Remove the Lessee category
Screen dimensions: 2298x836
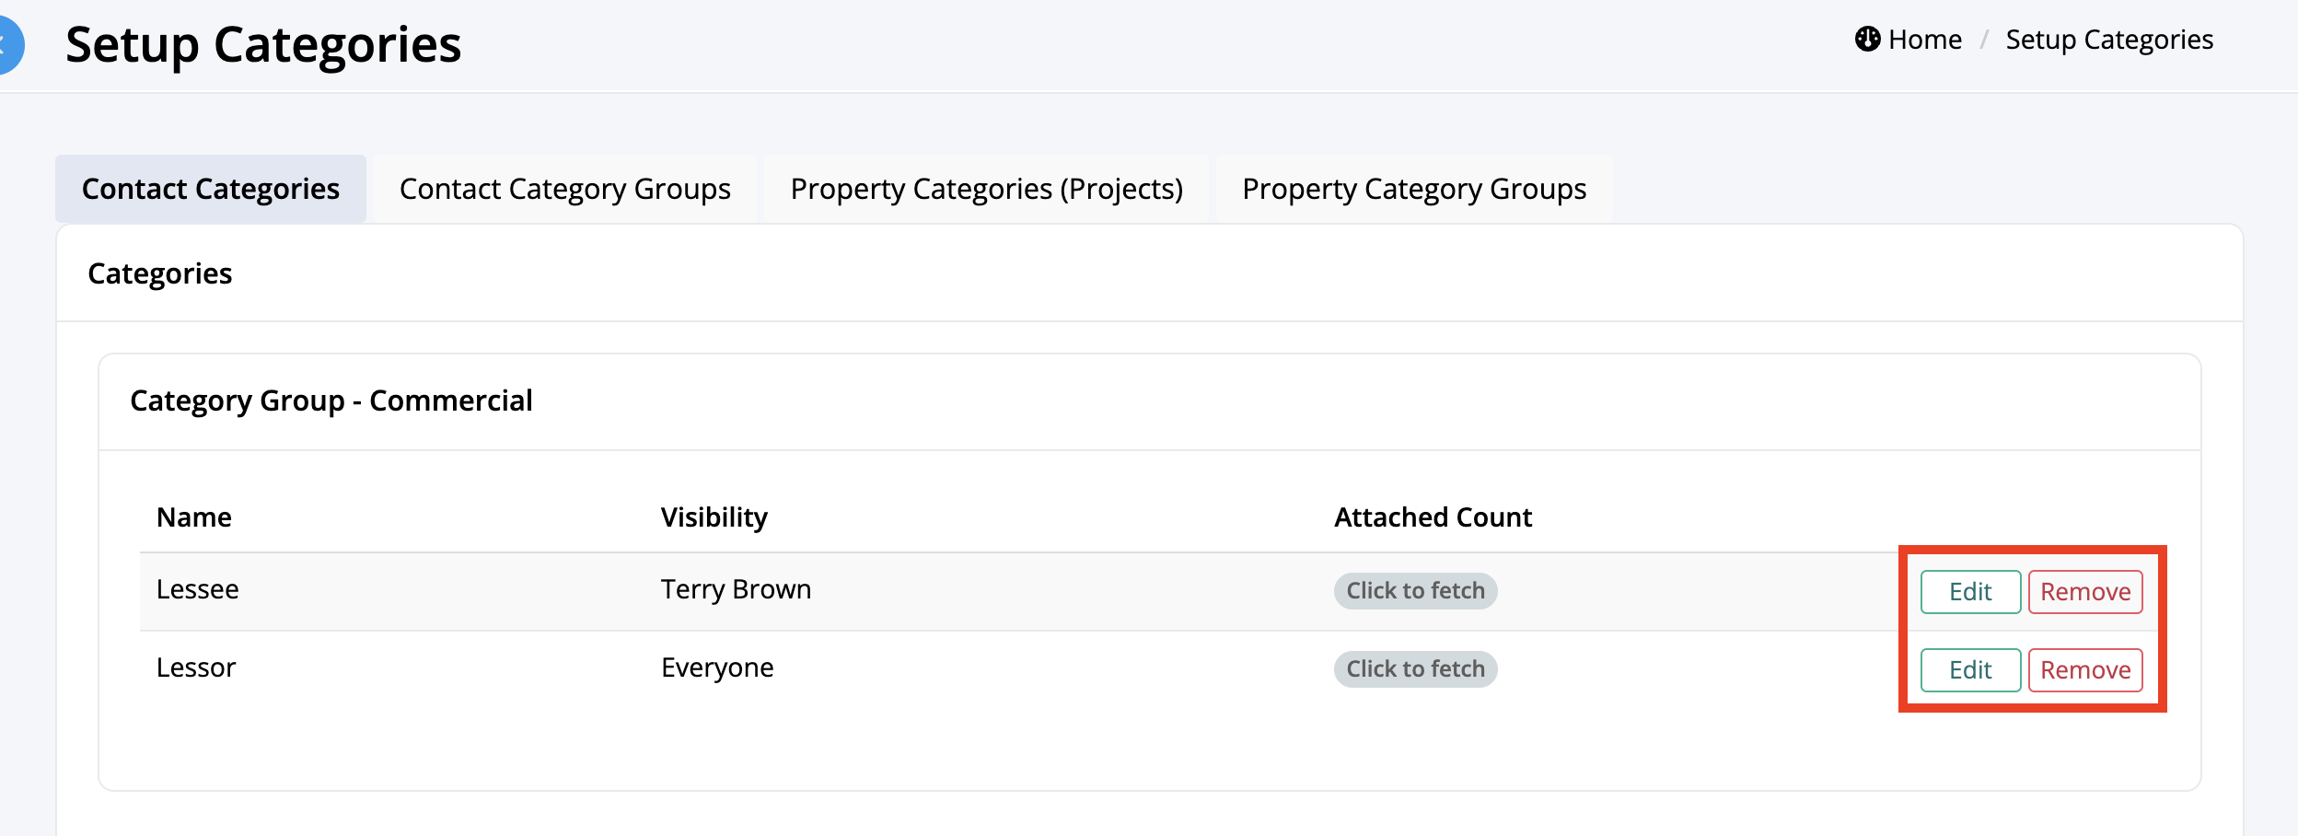pyautogui.click(x=2085, y=592)
